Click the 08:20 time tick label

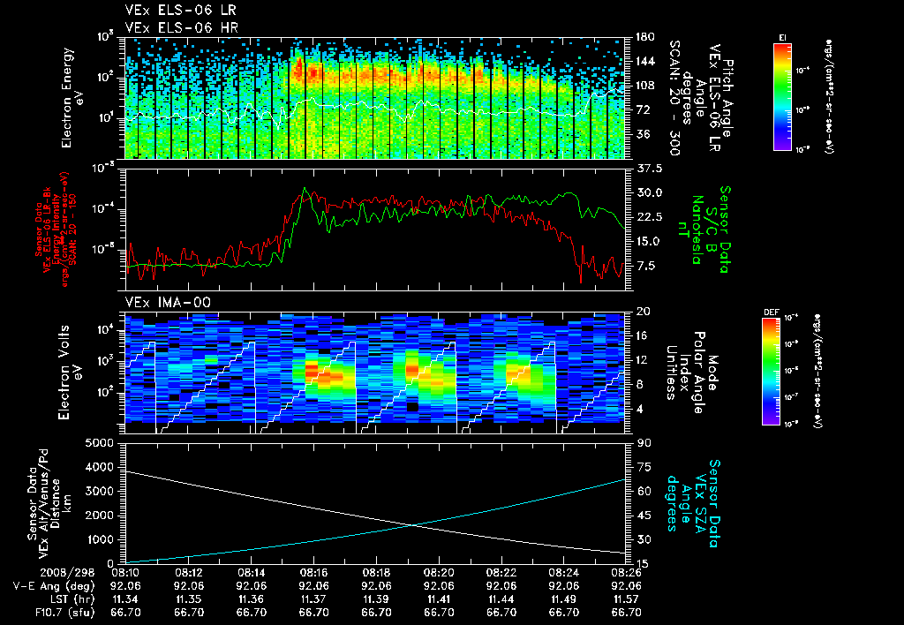(439, 574)
